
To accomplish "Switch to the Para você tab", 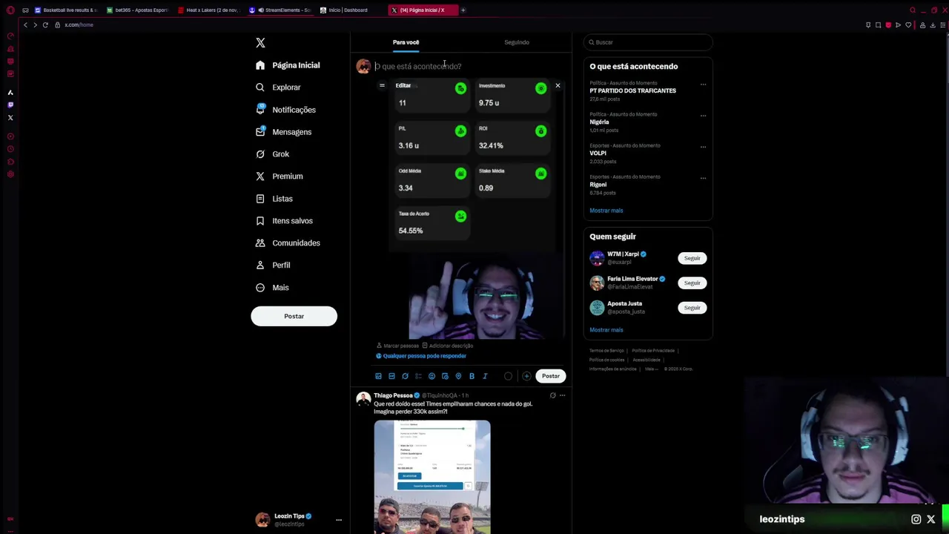I will tap(406, 42).
